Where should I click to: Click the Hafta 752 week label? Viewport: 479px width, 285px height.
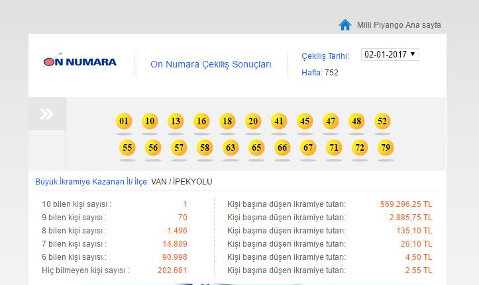pyautogui.click(x=320, y=73)
